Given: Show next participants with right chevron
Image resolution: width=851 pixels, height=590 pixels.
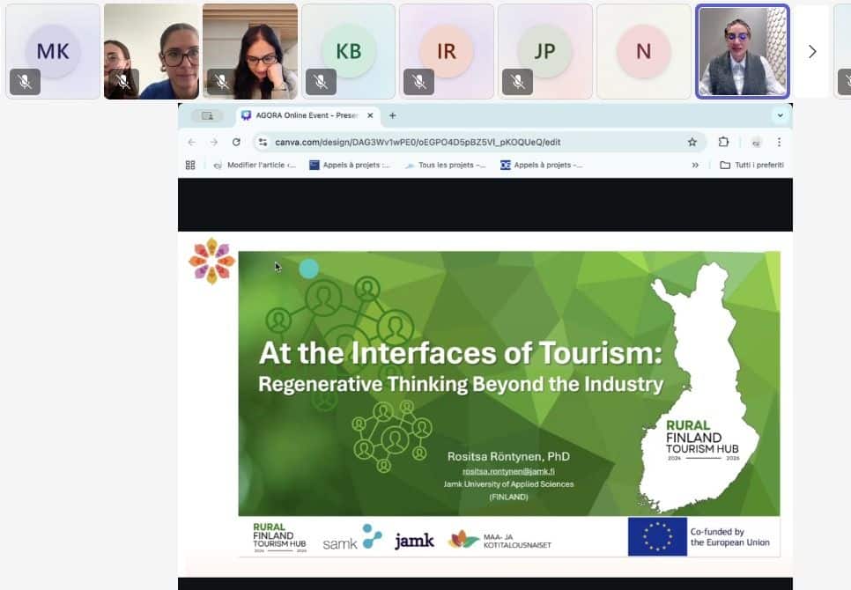Looking at the screenshot, I should 812,51.
